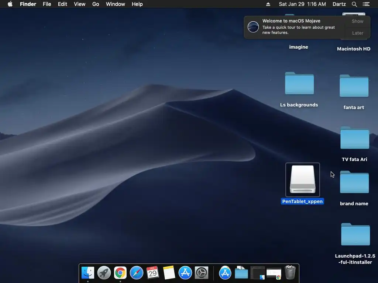
Task: Restore minimized Finder window in Dock
Action: 257,273
